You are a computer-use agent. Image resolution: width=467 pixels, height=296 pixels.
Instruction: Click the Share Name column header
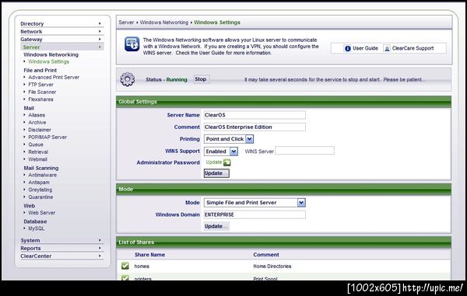coord(149,254)
